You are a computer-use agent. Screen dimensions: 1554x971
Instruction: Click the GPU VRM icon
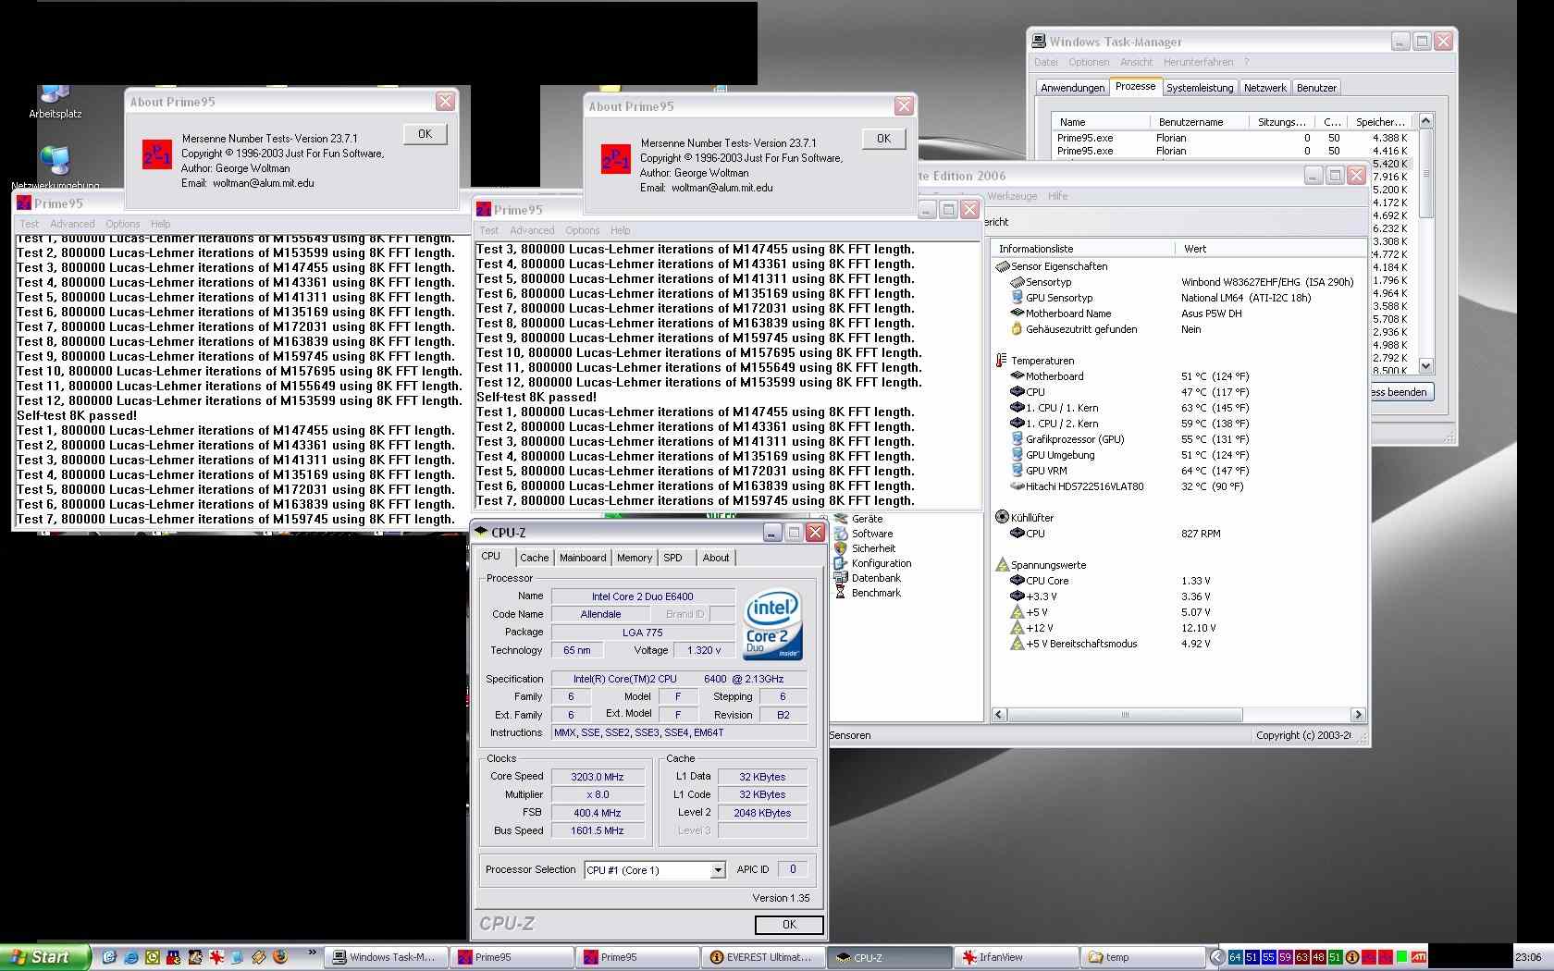1017,471
